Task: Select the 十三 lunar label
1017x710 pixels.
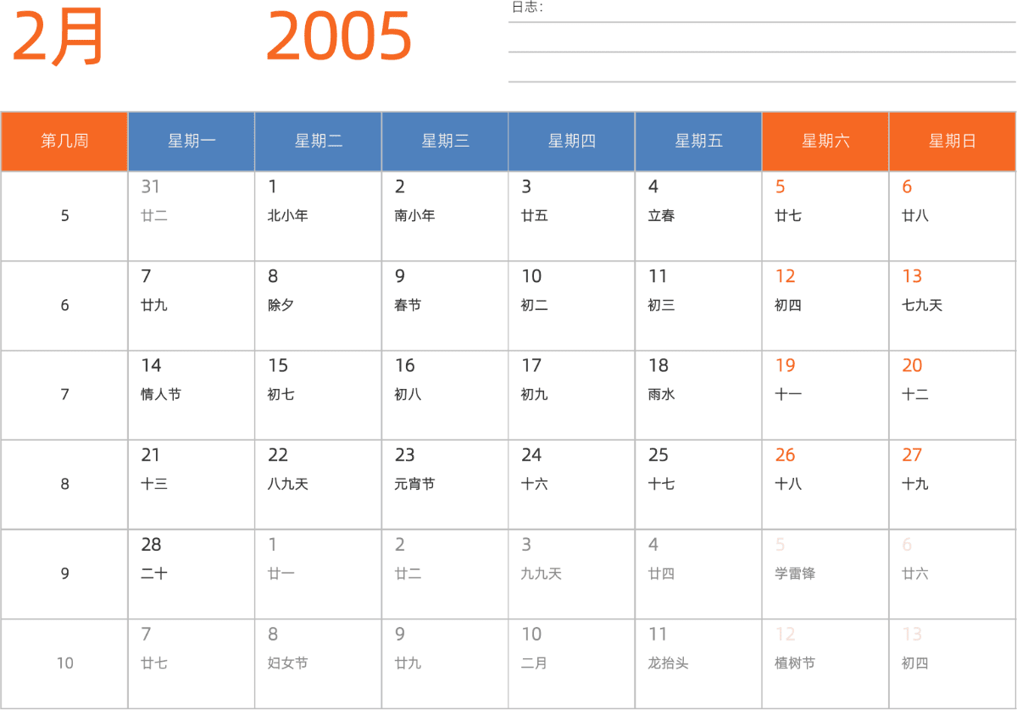Action: click(154, 485)
